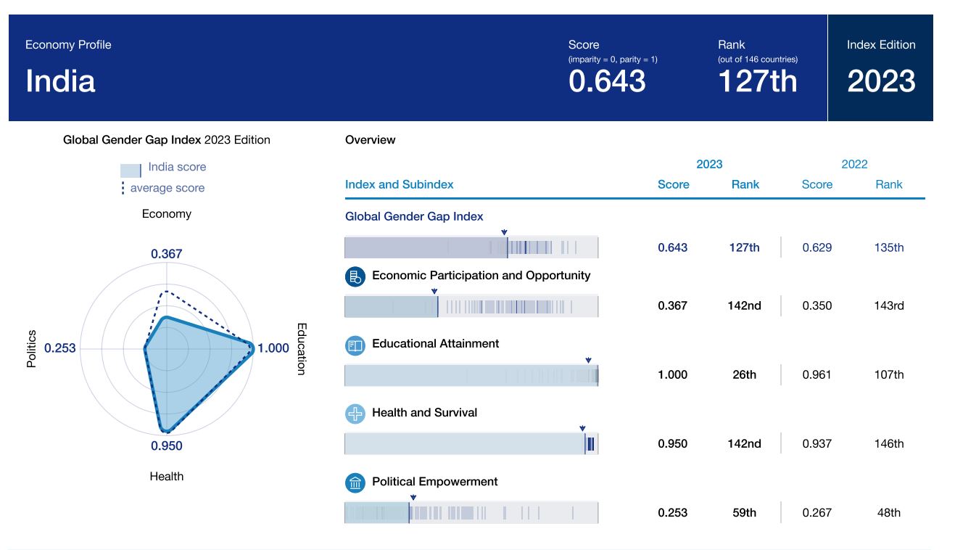Click the Global Gender Gap Index distribution bar
The image size is (955, 550).
pyautogui.click(x=471, y=247)
